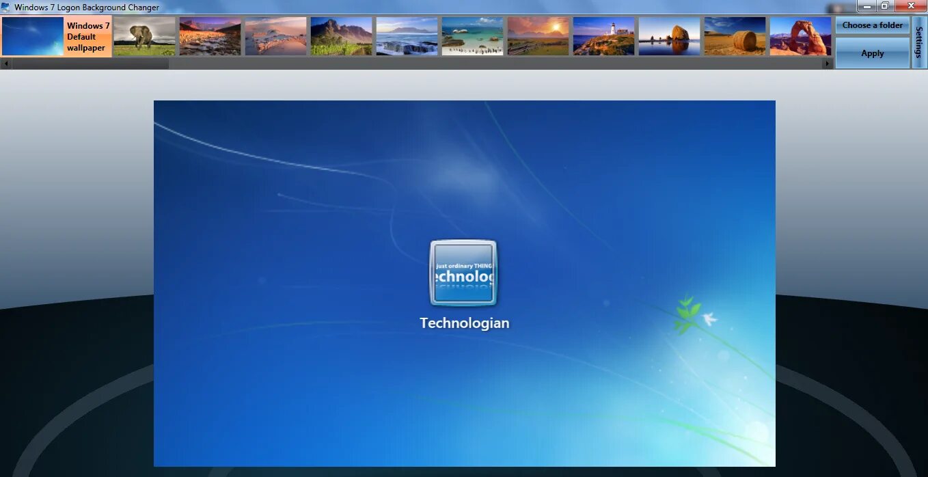The height and width of the screenshot is (477, 928).
Task: Choose the elephant wallpaper thumbnail
Action: point(145,37)
